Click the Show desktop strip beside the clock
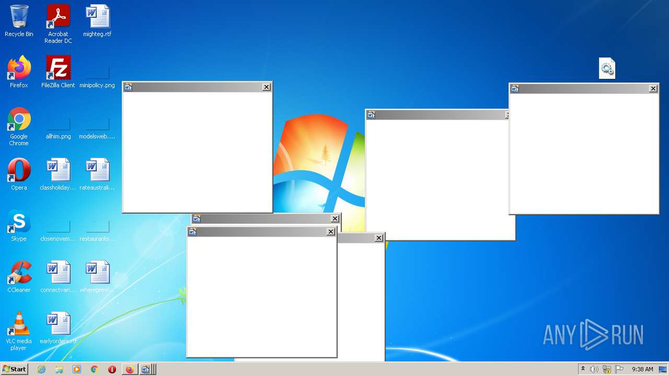669x376 pixels. point(663,369)
